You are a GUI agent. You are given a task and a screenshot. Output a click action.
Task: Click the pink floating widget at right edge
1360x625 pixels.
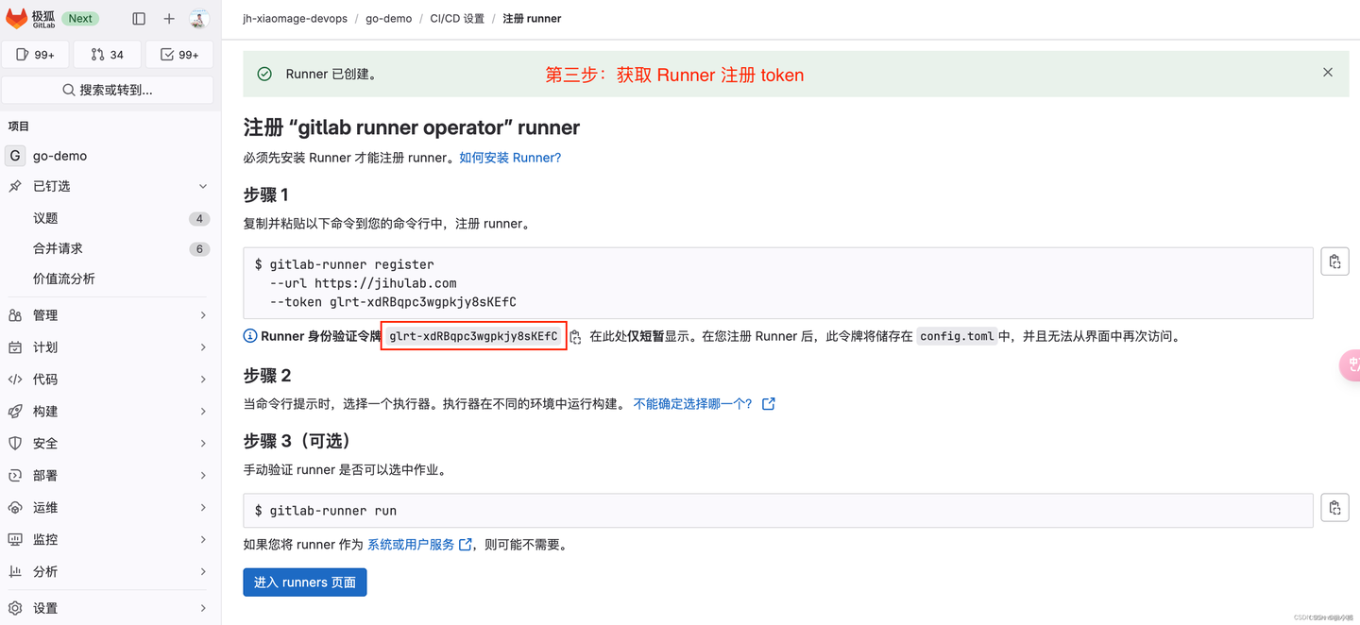[1351, 365]
